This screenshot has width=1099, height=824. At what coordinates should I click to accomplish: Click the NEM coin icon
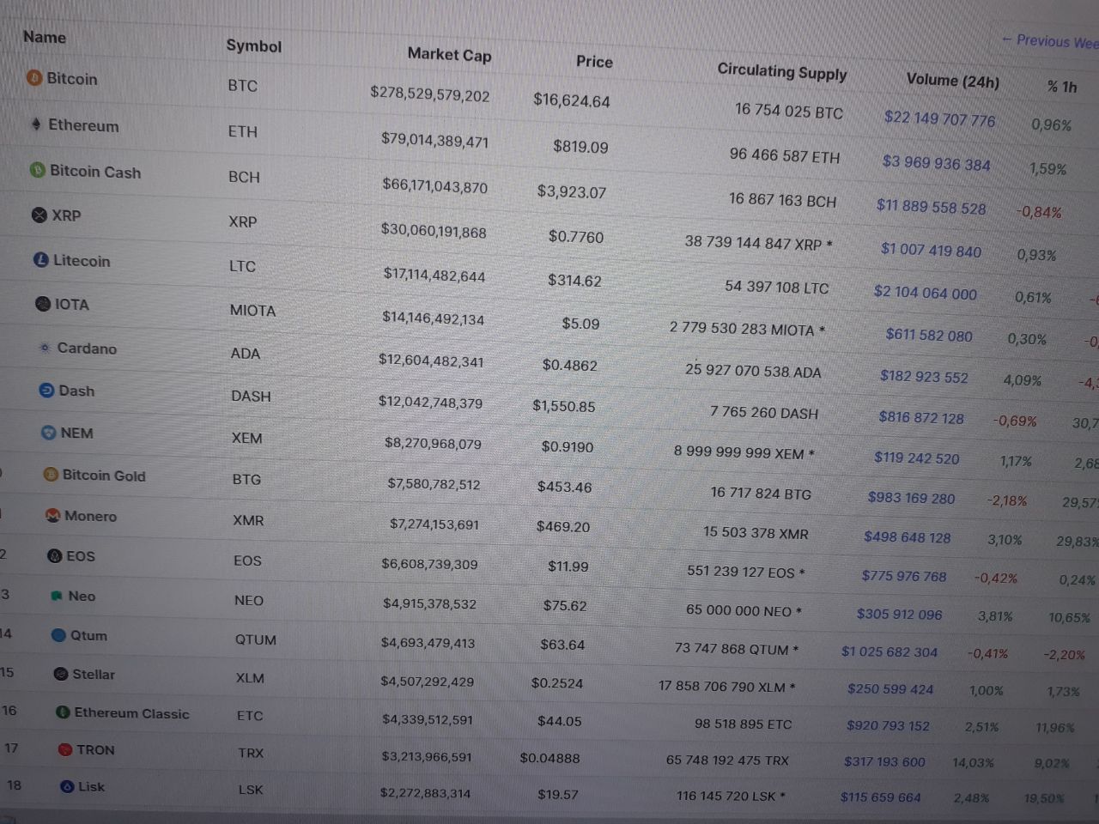[x=49, y=433]
